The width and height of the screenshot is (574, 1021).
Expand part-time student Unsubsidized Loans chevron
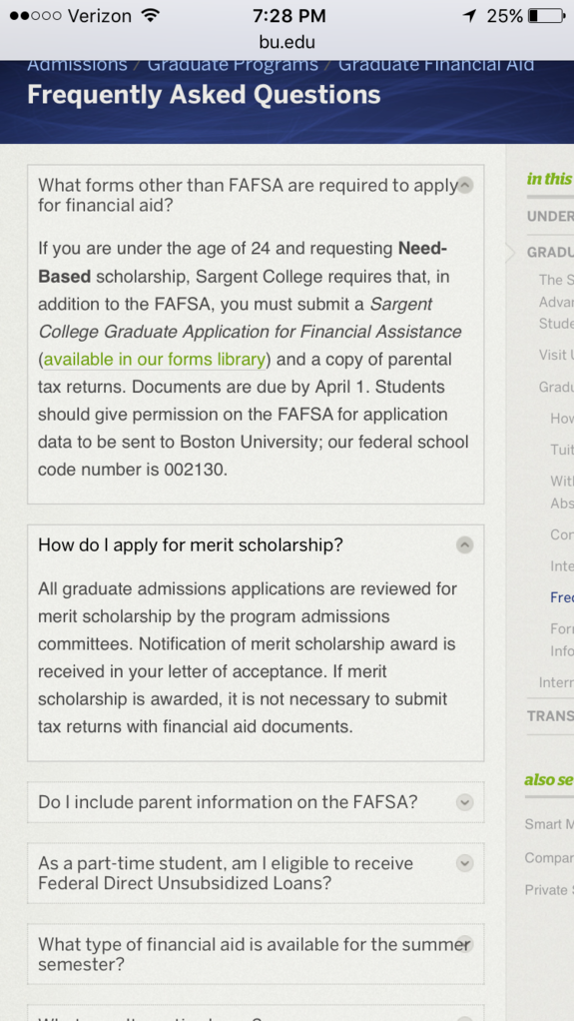[x=464, y=863]
